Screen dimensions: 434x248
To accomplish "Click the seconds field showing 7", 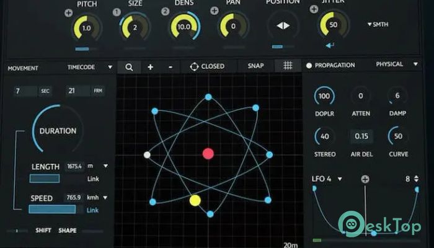I will (x=25, y=91).
